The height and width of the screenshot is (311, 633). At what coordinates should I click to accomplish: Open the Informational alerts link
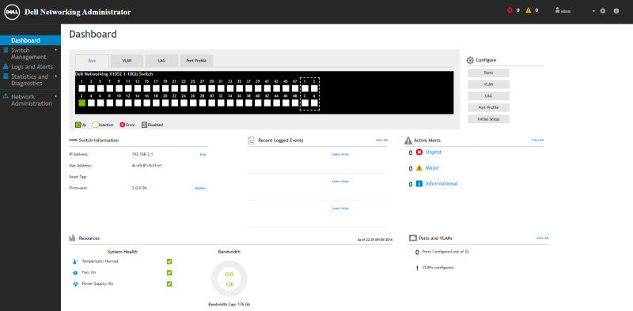point(442,183)
